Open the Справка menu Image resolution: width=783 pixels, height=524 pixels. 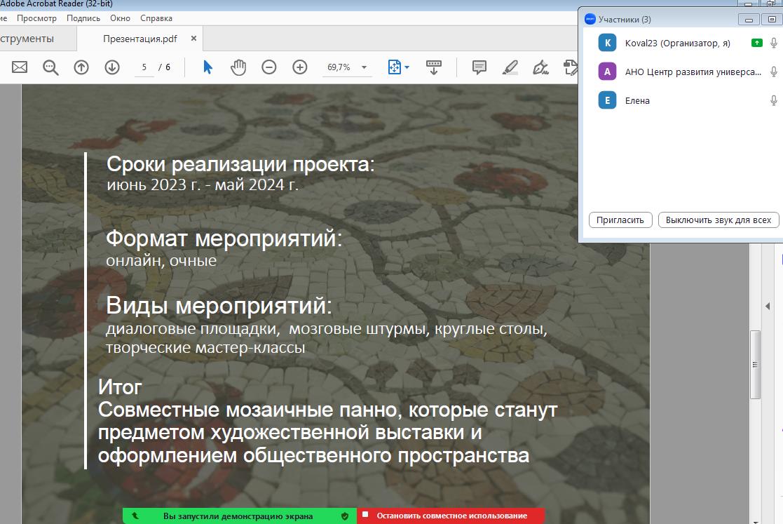[156, 18]
